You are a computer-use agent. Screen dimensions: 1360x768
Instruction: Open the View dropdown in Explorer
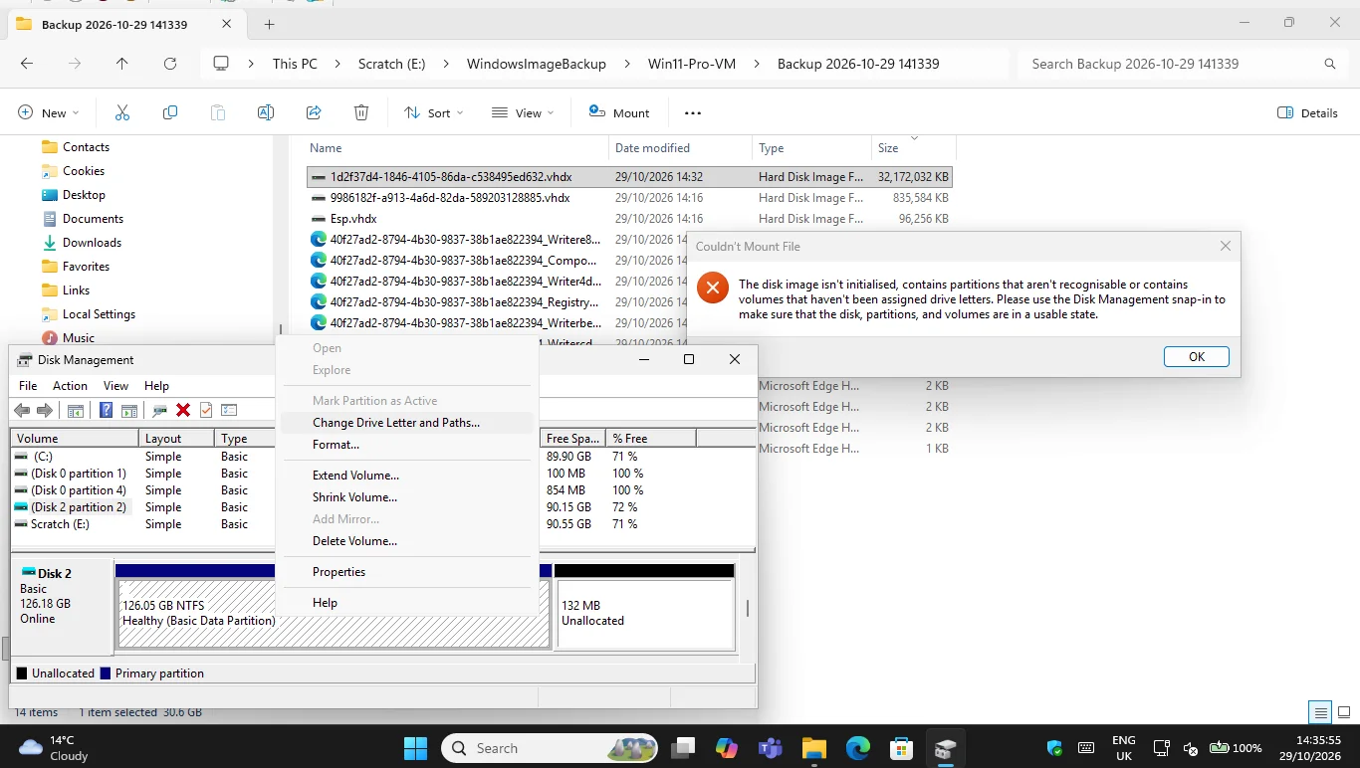tap(523, 112)
